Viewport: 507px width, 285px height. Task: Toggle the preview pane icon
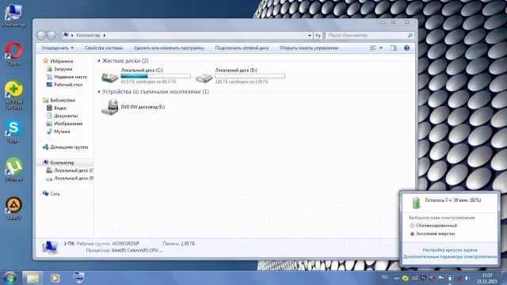pyautogui.click(x=393, y=47)
